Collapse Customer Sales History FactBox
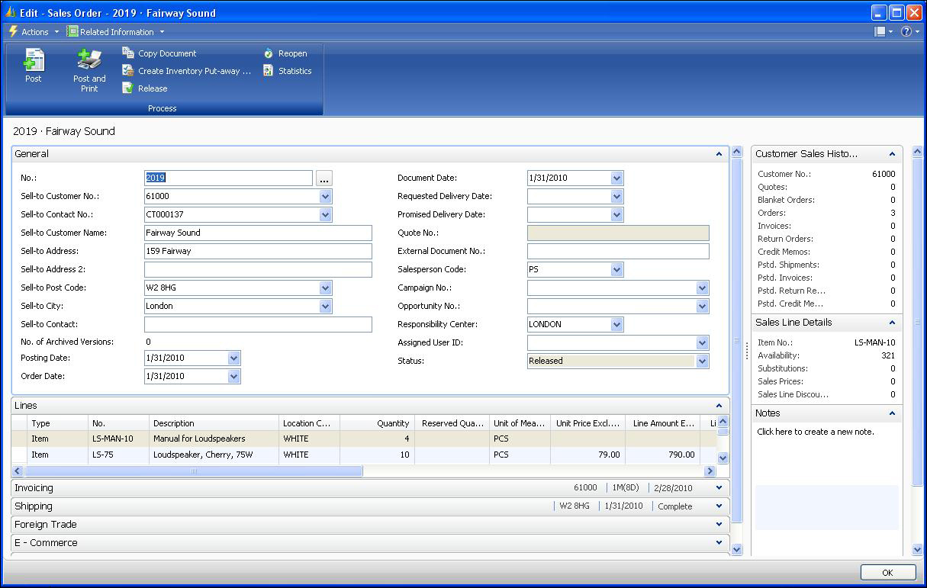Viewport: 927px width, 588px height. coord(892,154)
